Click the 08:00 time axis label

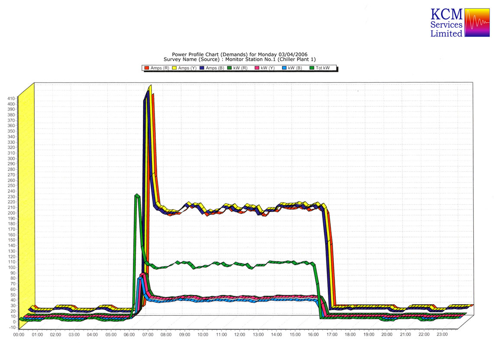pyautogui.click(x=166, y=335)
